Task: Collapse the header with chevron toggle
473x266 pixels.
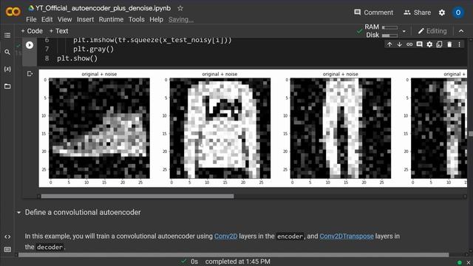Action: pyautogui.click(x=461, y=31)
